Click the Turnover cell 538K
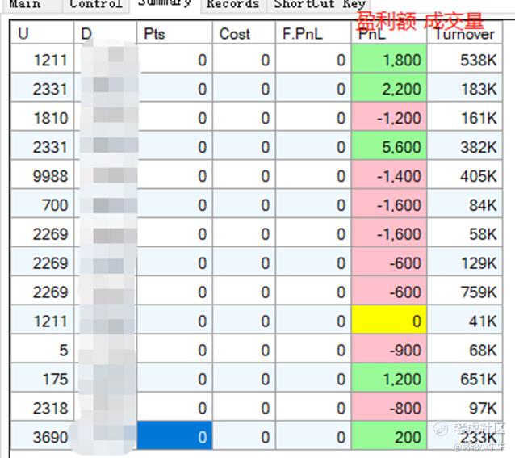 464,59
